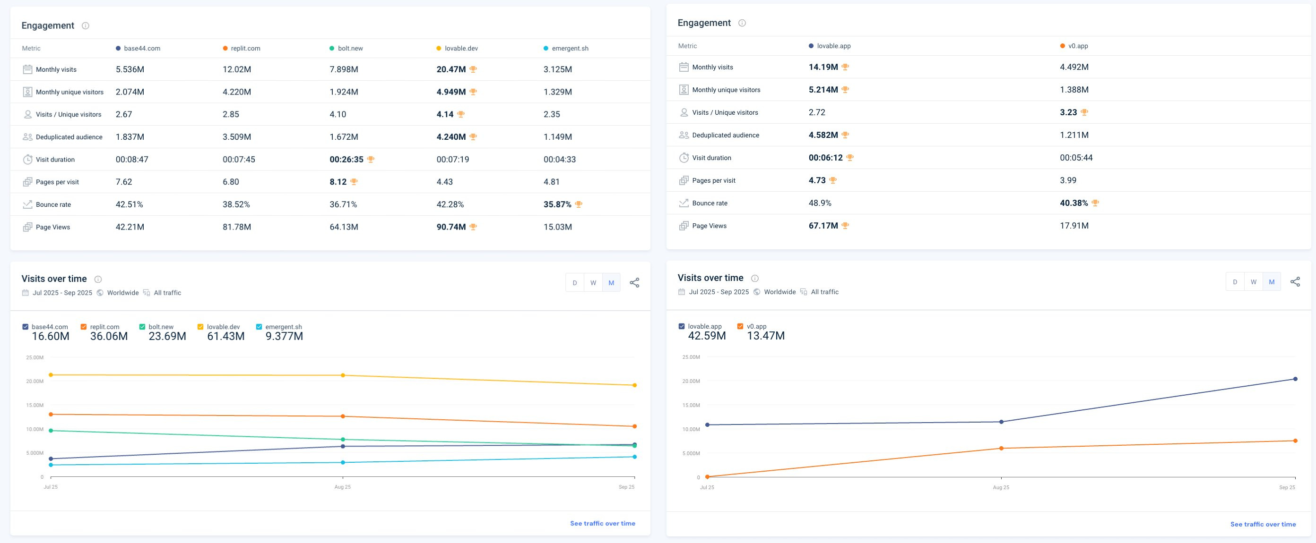
Task: Uncheck the base44.com series checkbox
Action: coord(26,327)
